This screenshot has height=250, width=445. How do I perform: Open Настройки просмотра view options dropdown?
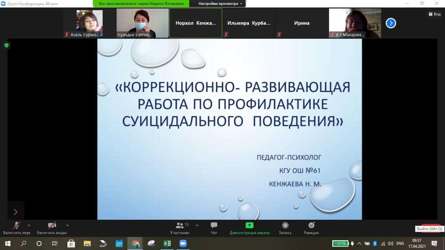tap(220, 3)
